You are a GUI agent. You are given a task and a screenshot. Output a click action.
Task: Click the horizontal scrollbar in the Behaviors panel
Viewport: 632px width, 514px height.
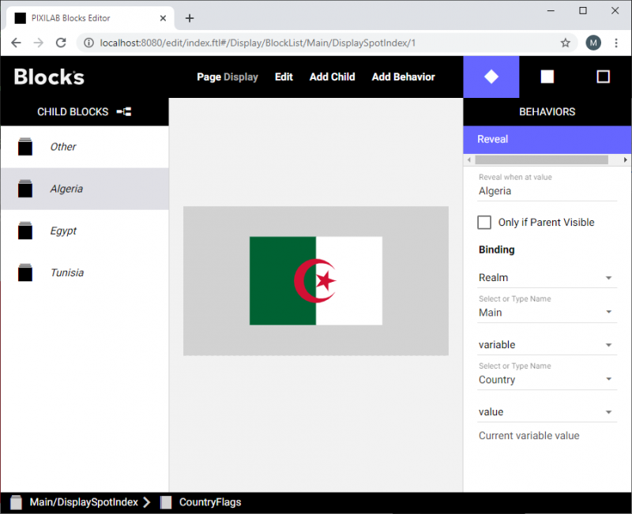click(541, 160)
